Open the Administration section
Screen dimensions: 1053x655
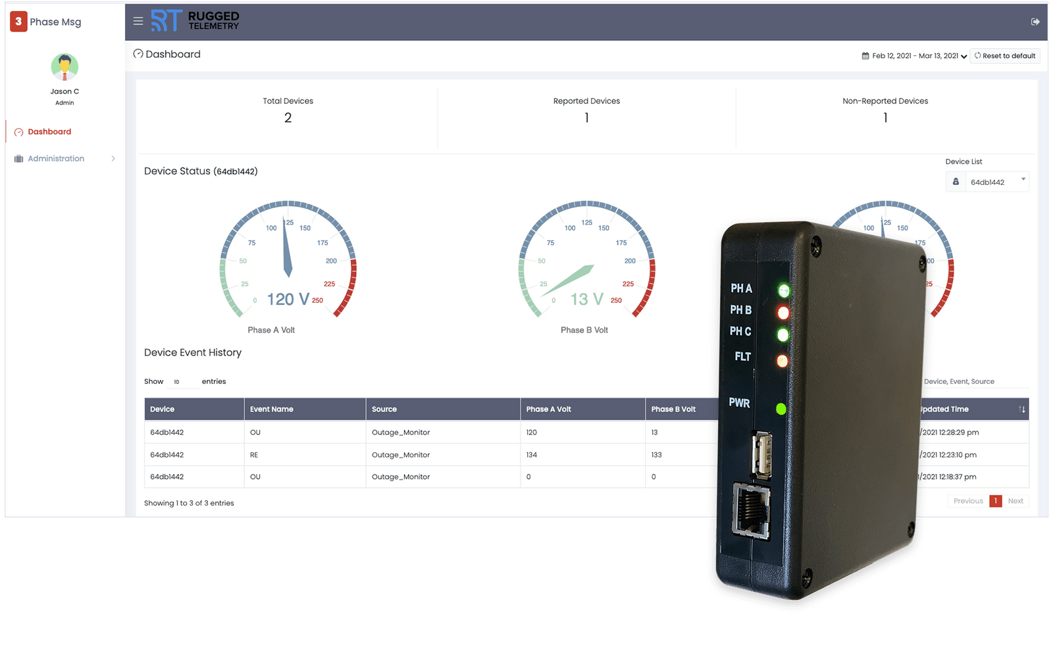(56, 158)
